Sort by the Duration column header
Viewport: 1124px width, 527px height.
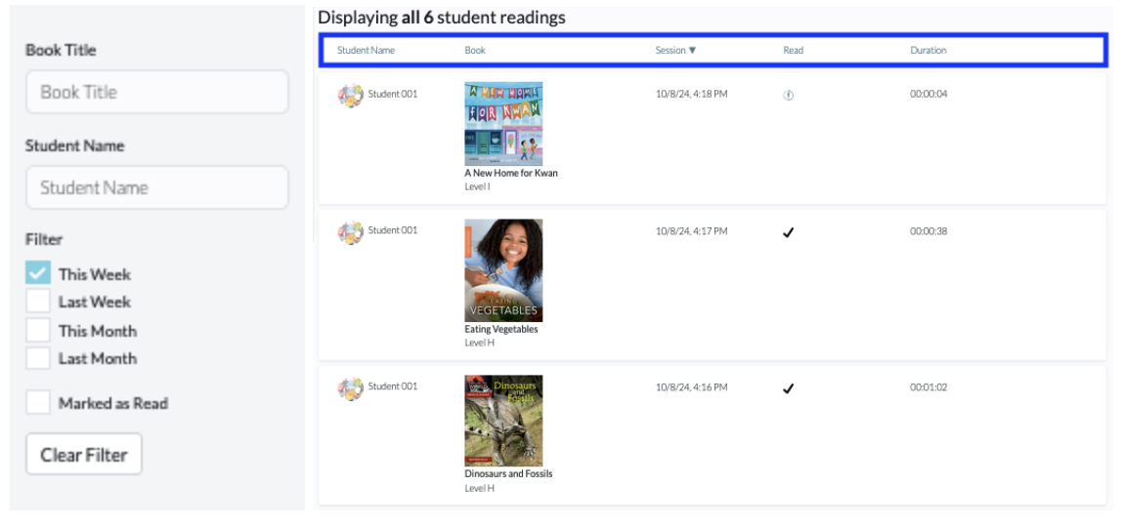[929, 51]
